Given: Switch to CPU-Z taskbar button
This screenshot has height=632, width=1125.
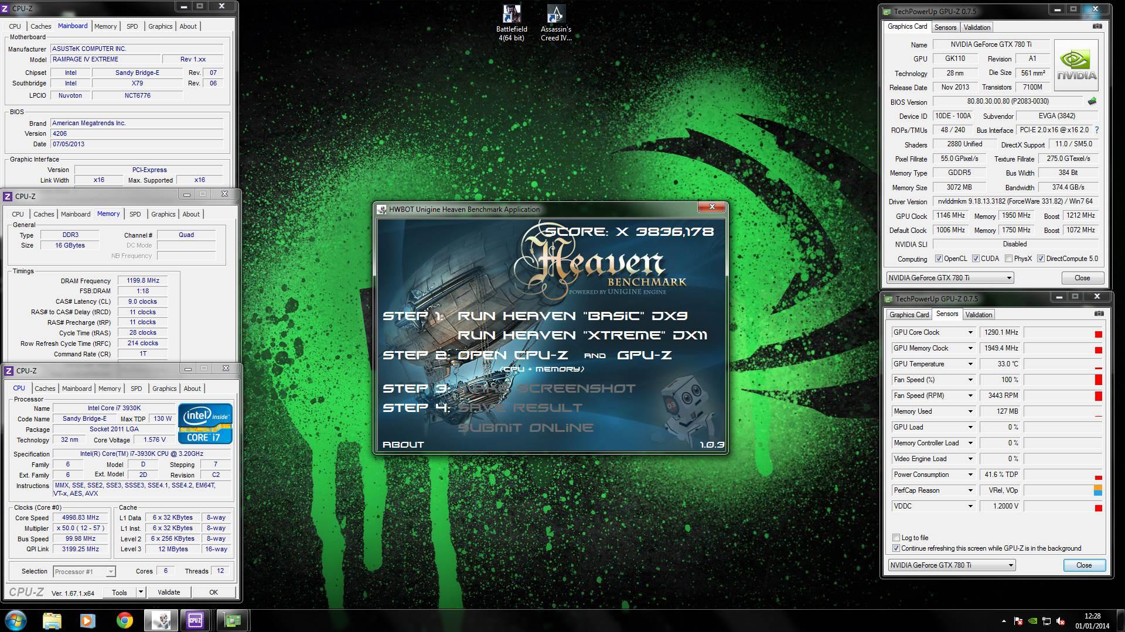Looking at the screenshot, I should (196, 620).
